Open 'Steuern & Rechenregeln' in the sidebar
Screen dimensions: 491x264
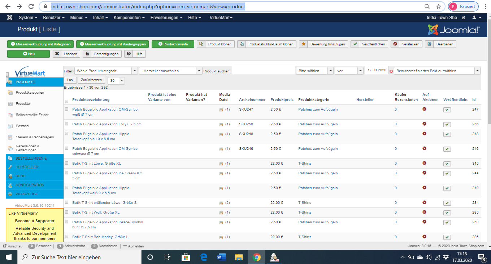coord(35,137)
